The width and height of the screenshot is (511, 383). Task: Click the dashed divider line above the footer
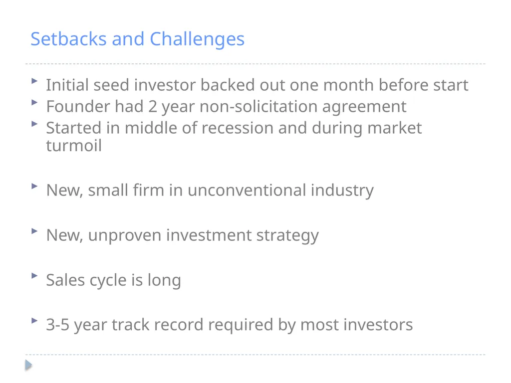[255, 355]
